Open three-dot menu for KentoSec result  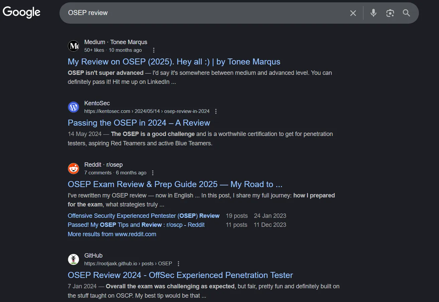tap(216, 111)
